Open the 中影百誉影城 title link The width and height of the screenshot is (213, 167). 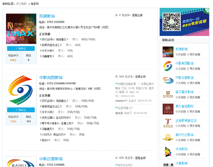pyautogui.click(x=51, y=159)
